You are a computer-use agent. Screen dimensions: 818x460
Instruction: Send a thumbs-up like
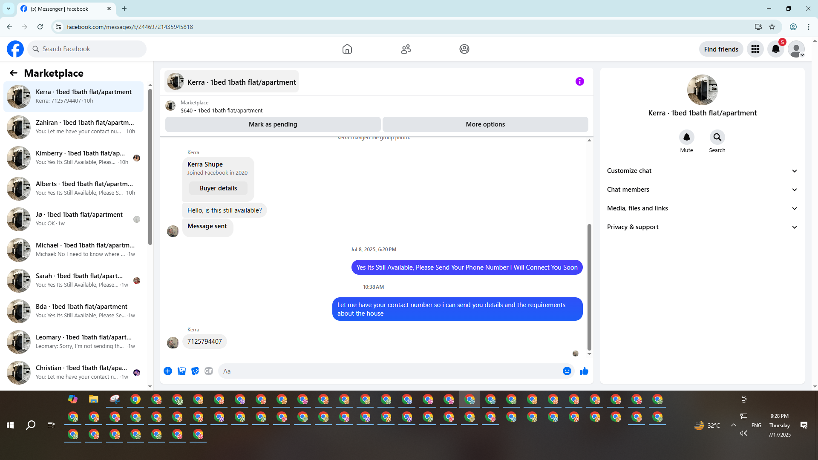[584, 371]
